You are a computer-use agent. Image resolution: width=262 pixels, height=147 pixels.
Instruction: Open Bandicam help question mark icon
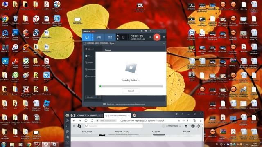click(150, 31)
